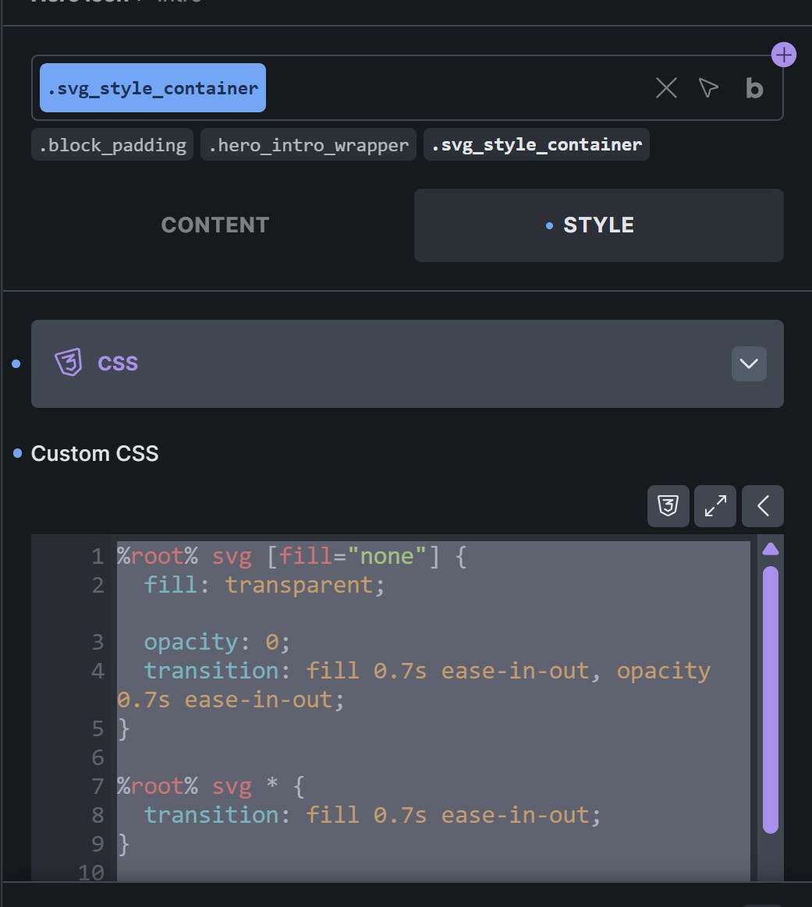Click the scroll up arrow in code editor
812x907 pixels.
coord(770,549)
